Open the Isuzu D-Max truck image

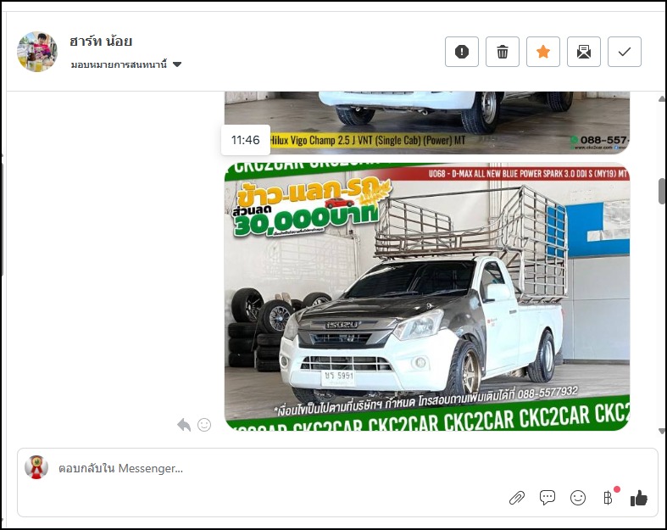coord(427,296)
